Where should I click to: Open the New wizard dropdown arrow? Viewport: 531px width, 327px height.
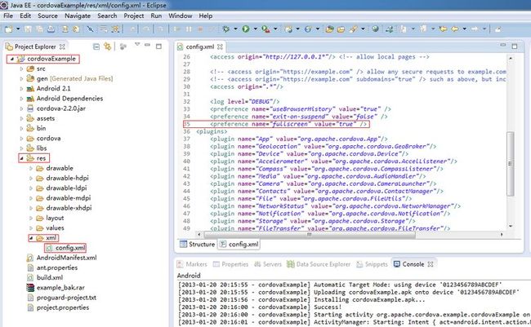[18, 29]
